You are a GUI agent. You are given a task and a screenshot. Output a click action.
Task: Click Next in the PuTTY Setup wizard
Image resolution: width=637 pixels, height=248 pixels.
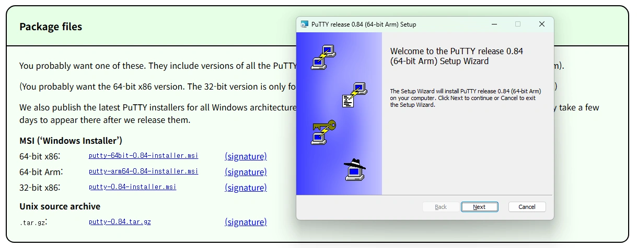479,207
